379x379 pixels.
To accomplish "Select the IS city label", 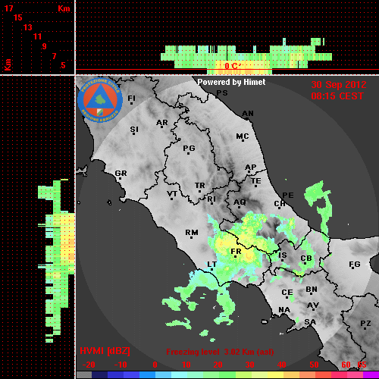I will tap(283, 255).
